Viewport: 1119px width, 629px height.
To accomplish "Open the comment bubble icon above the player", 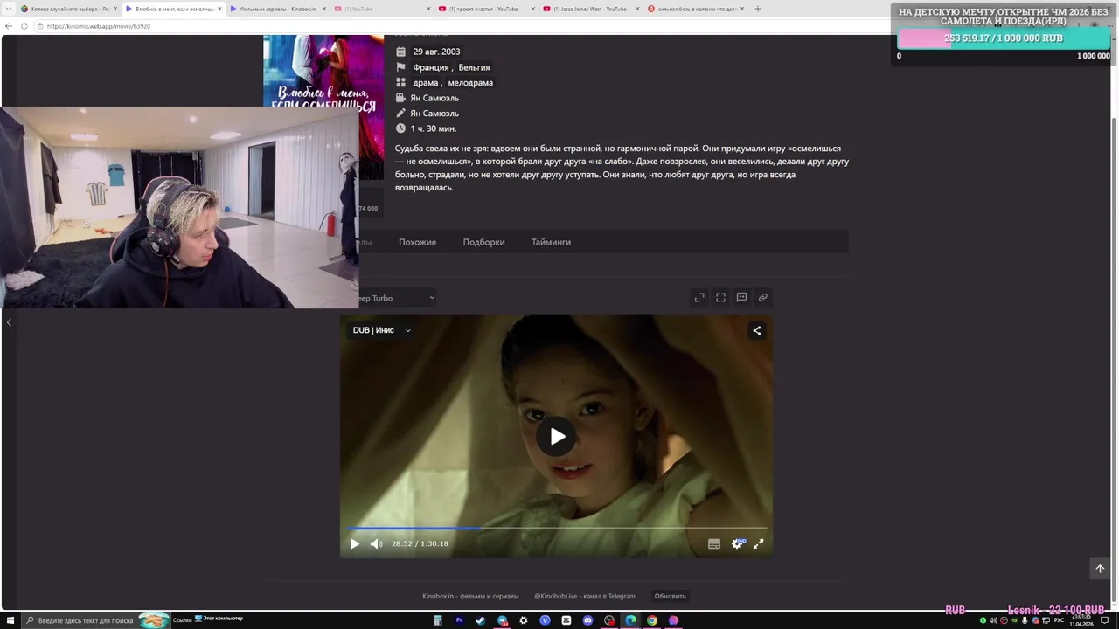I will 741,298.
